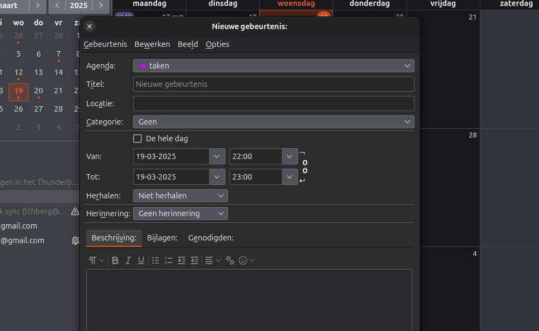This screenshot has width=539, height=331.
Task: Apply italic formatting in description editor
Action: tap(128, 260)
